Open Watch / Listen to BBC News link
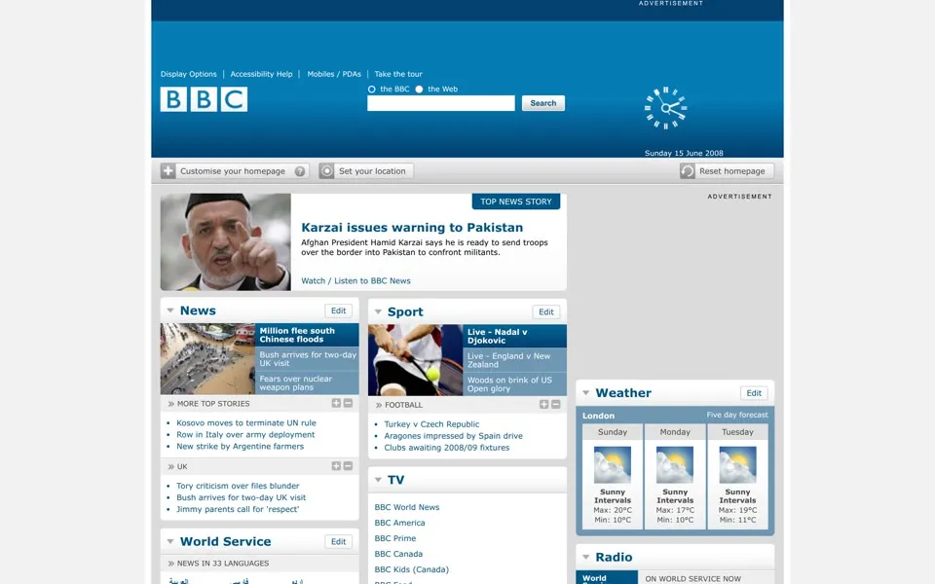 [356, 280]
